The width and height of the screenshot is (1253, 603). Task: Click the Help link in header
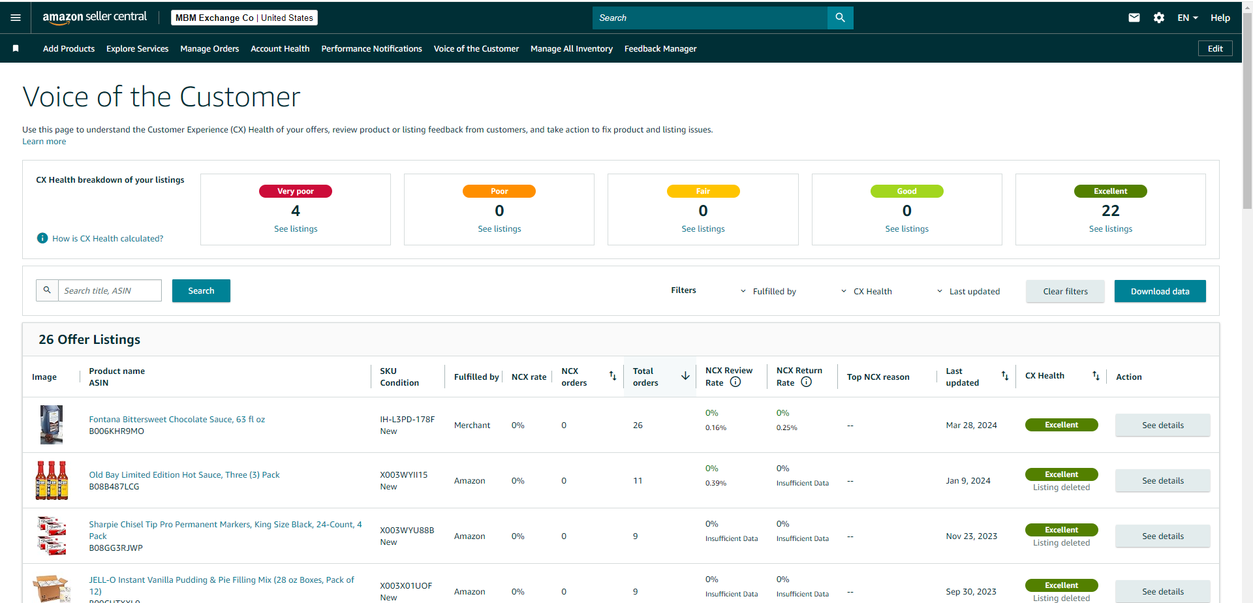click(x=1220, y=18)
